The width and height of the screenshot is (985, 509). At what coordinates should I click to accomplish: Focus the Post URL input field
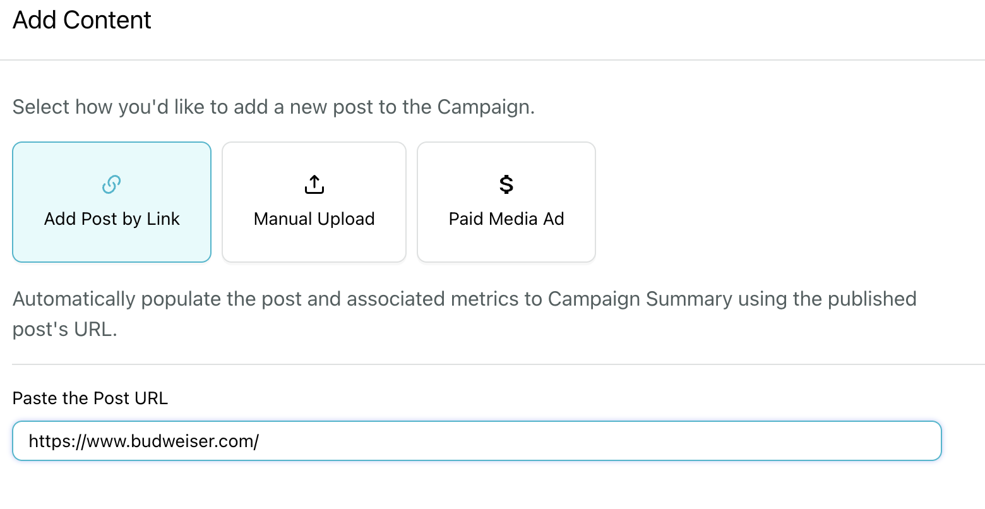click(477, 441)
